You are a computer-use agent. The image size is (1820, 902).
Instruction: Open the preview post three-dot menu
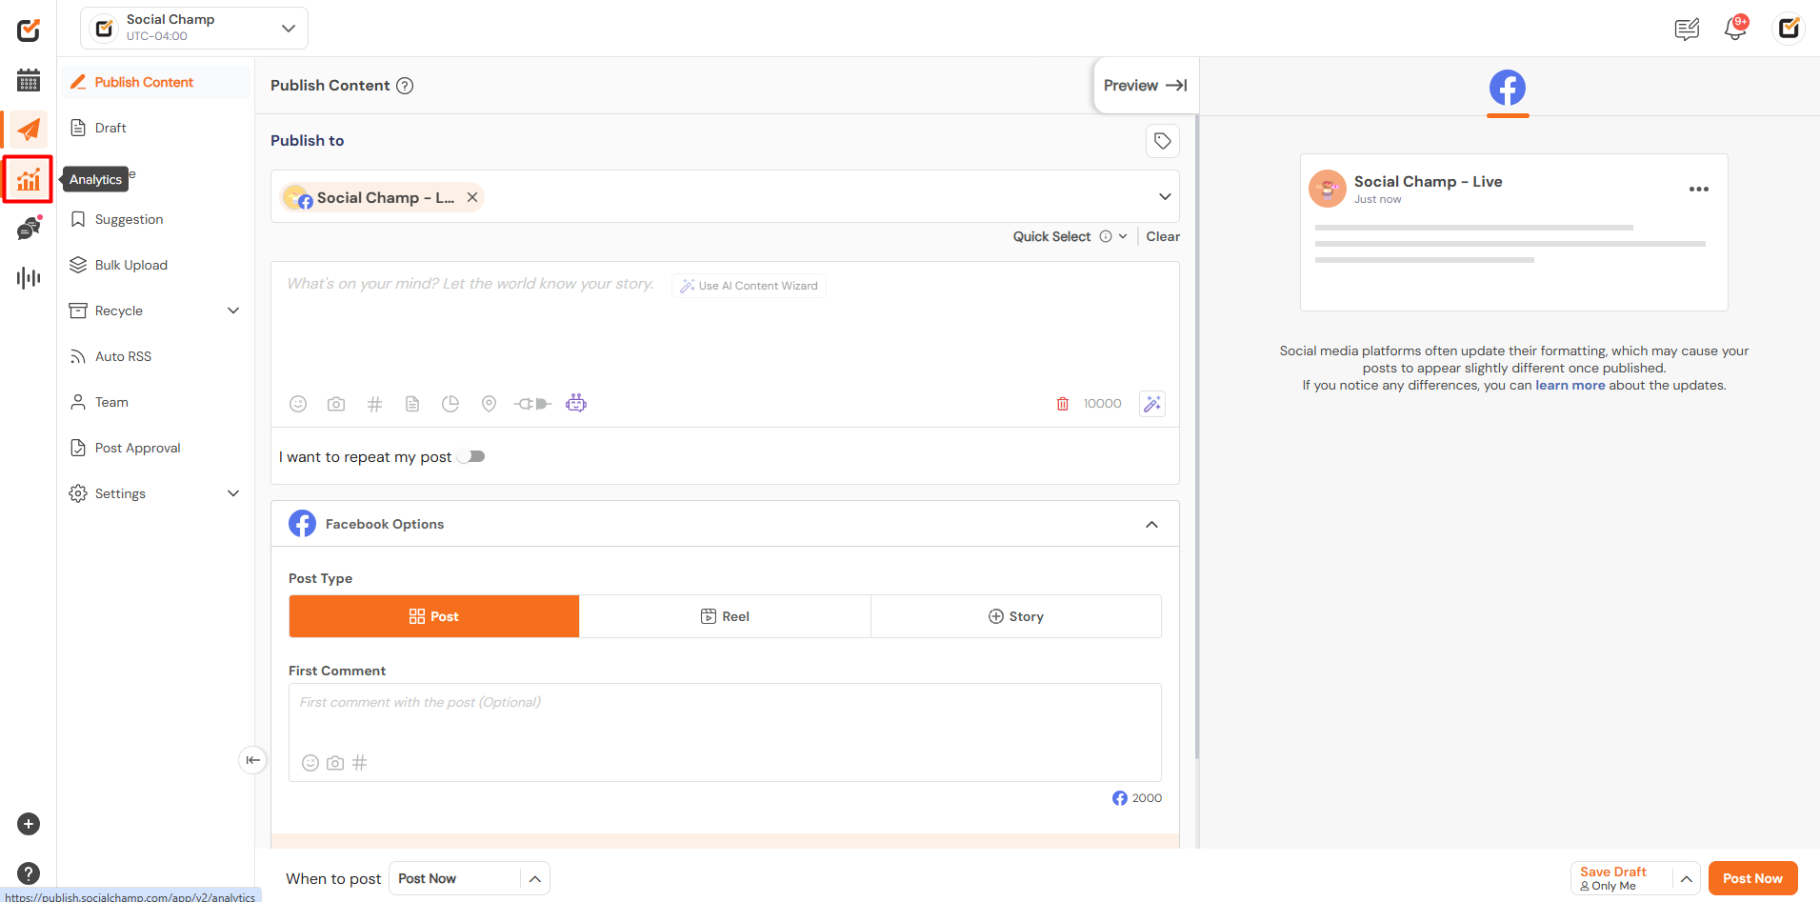[1699, 190]
